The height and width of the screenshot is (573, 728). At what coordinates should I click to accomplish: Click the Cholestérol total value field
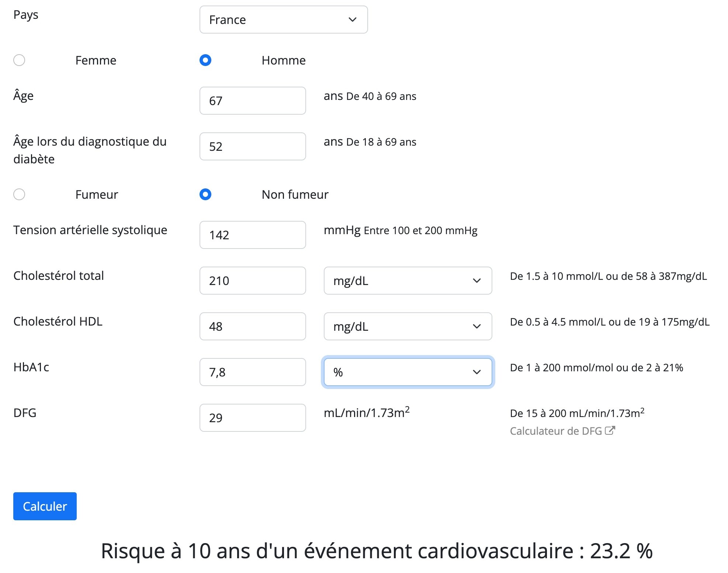click(x=253, y=281)
